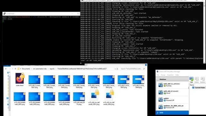
Task: Select the w10_x64_2 (comodo) VM
Action: tap(172, 92)
